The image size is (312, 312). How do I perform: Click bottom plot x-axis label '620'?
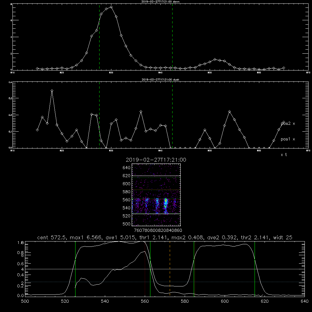(x=265, y=301)
